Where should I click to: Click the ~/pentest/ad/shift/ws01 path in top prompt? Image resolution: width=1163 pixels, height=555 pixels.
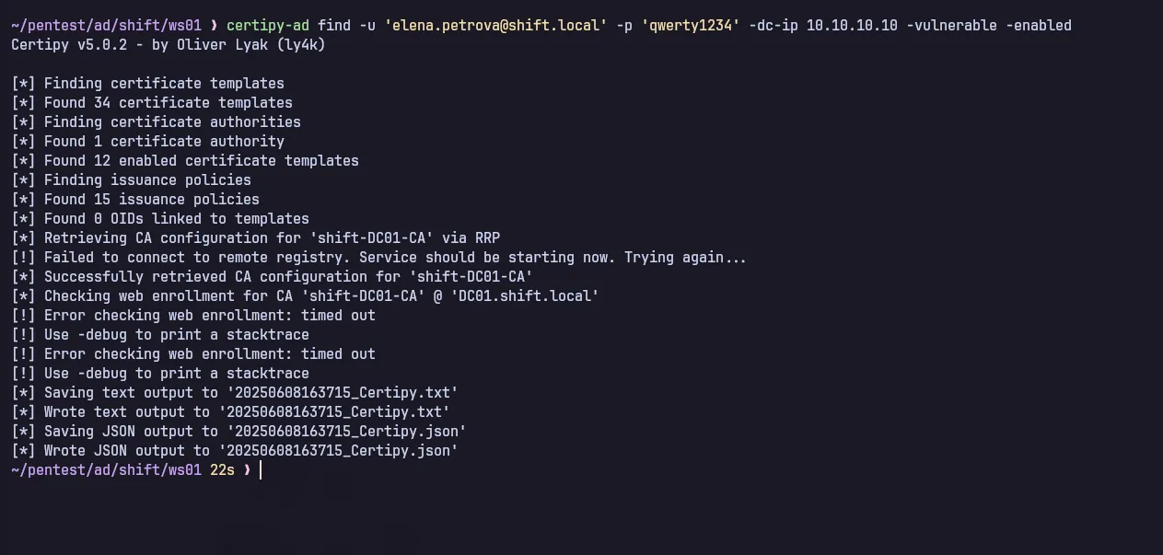pyautogui.click(x=105, y=26)
